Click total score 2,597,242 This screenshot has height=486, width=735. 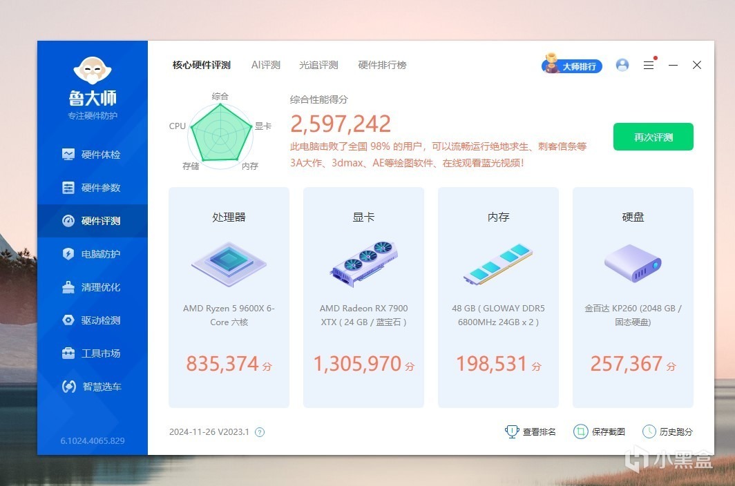[341, 124]
